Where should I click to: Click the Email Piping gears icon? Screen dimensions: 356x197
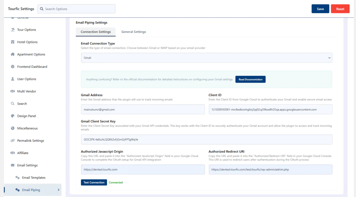17,190
